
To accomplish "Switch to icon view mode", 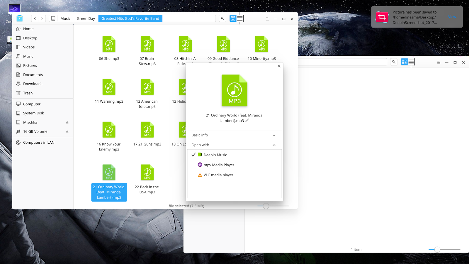I will (233, 18).
